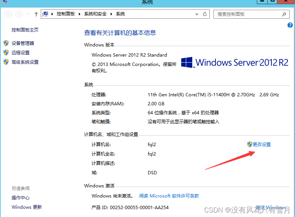The image size is (295, 217).
Task: Click shield icon beside 远程设置
Action: point(6,52)
